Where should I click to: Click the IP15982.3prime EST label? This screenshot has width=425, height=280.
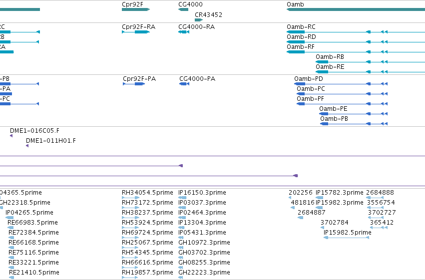[x=339, y=203]
